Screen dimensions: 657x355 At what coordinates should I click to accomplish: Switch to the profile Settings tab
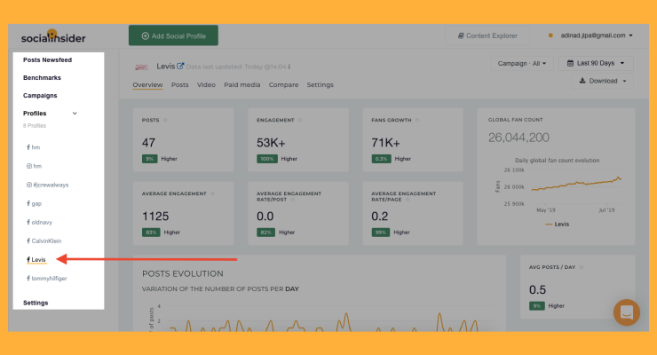[321, 84]
